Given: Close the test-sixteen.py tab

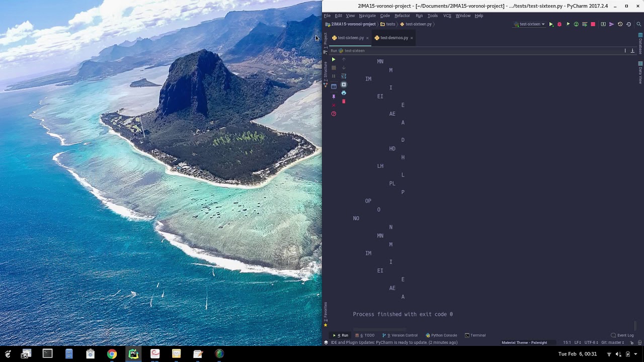Looking at the screenshot, I should coord(367,38).
